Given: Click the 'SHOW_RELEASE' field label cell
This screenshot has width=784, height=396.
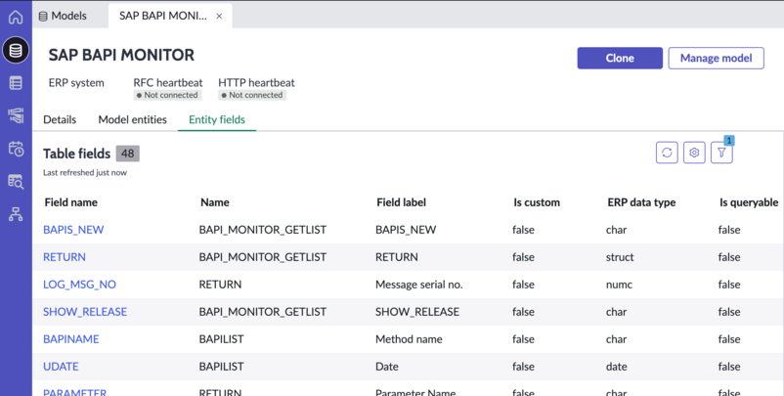Looking at the screenshot, I should click(417, 312).
